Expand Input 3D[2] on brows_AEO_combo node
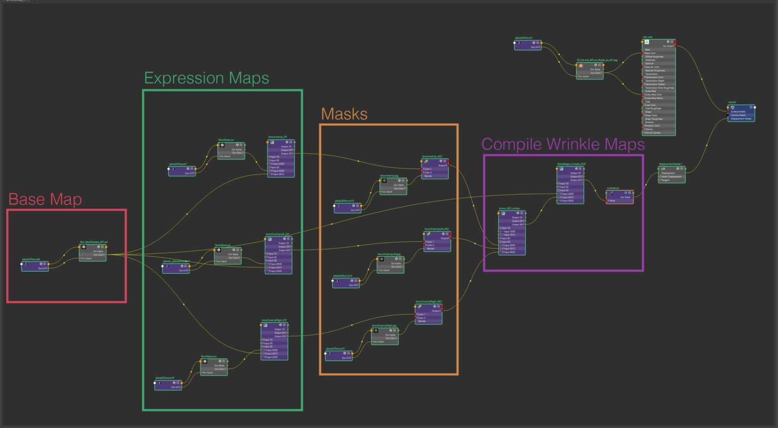The image size is (778, 428). (502, 252)
